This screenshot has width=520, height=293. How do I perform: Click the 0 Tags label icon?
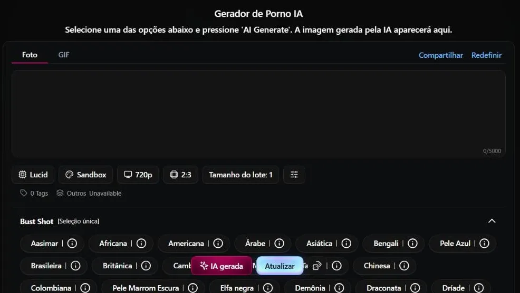pyautogui.click(x=24, y=193)
